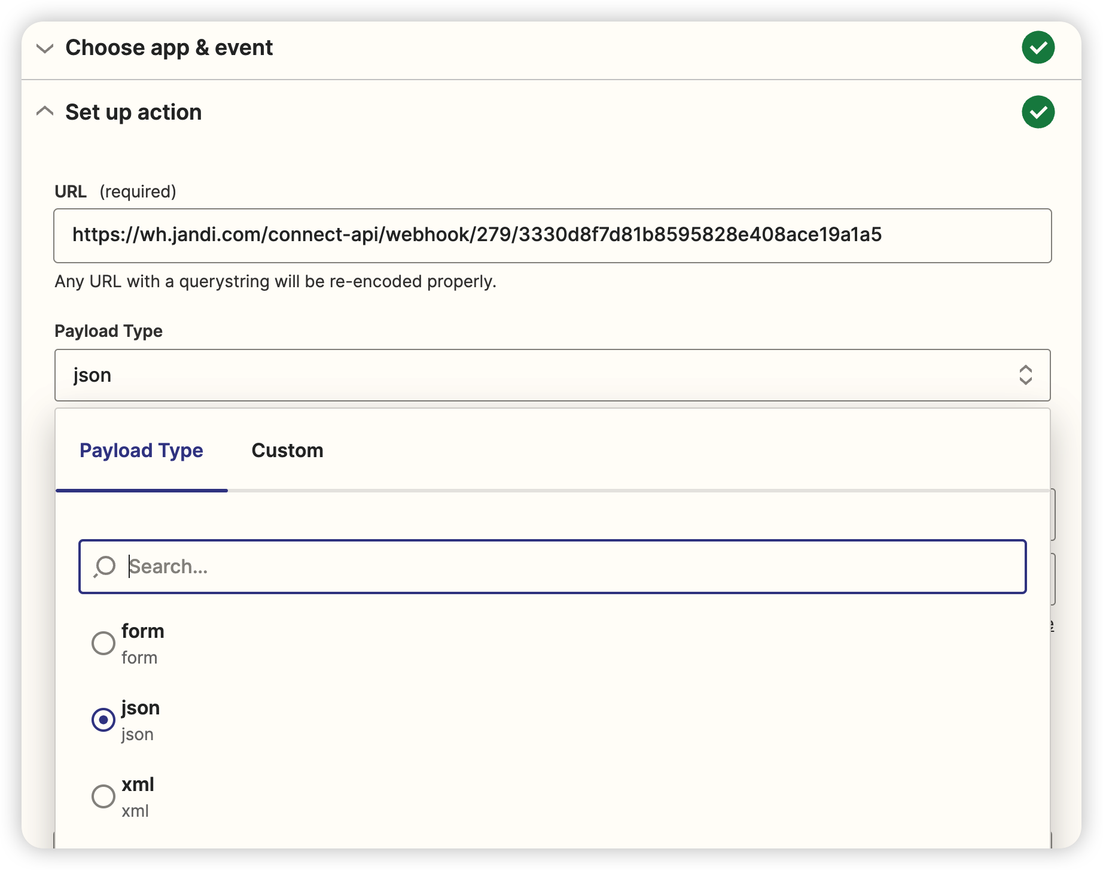Click the Set up action section title
The width and height of the screenshot is (1103, 870).
pyautogui.click(x=133, y=112)
